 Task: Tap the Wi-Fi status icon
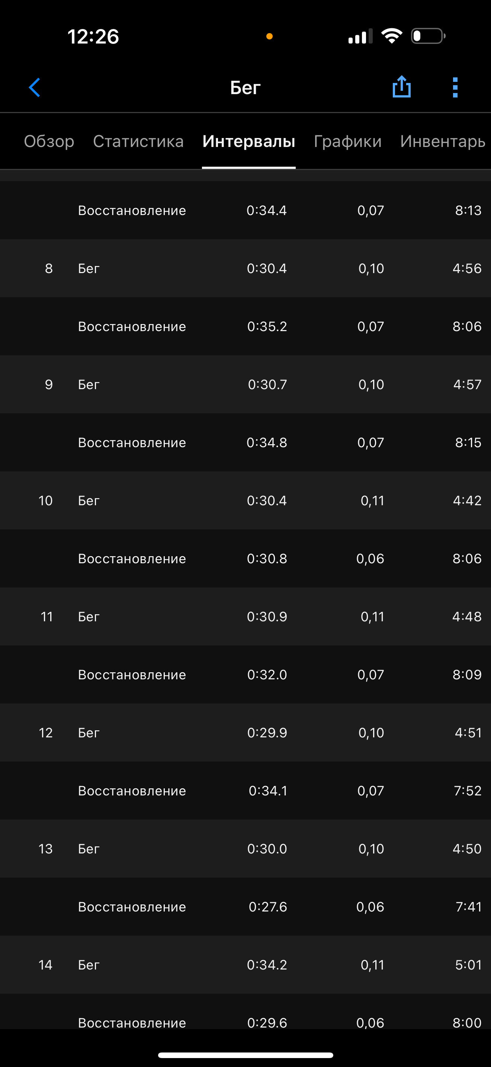(x=392, y=36)
